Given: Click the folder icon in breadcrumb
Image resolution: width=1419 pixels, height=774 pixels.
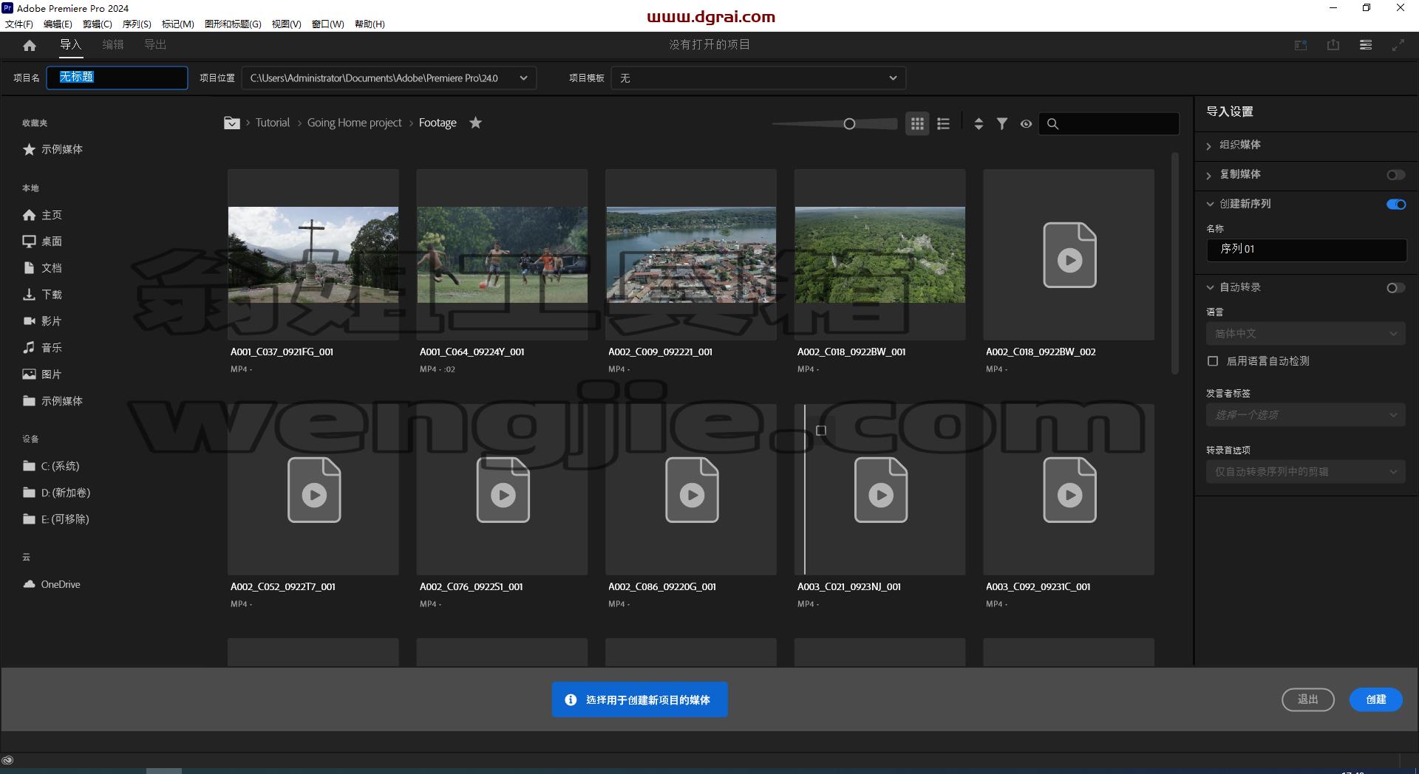Looking at the screenshot, I should point(232,123).
